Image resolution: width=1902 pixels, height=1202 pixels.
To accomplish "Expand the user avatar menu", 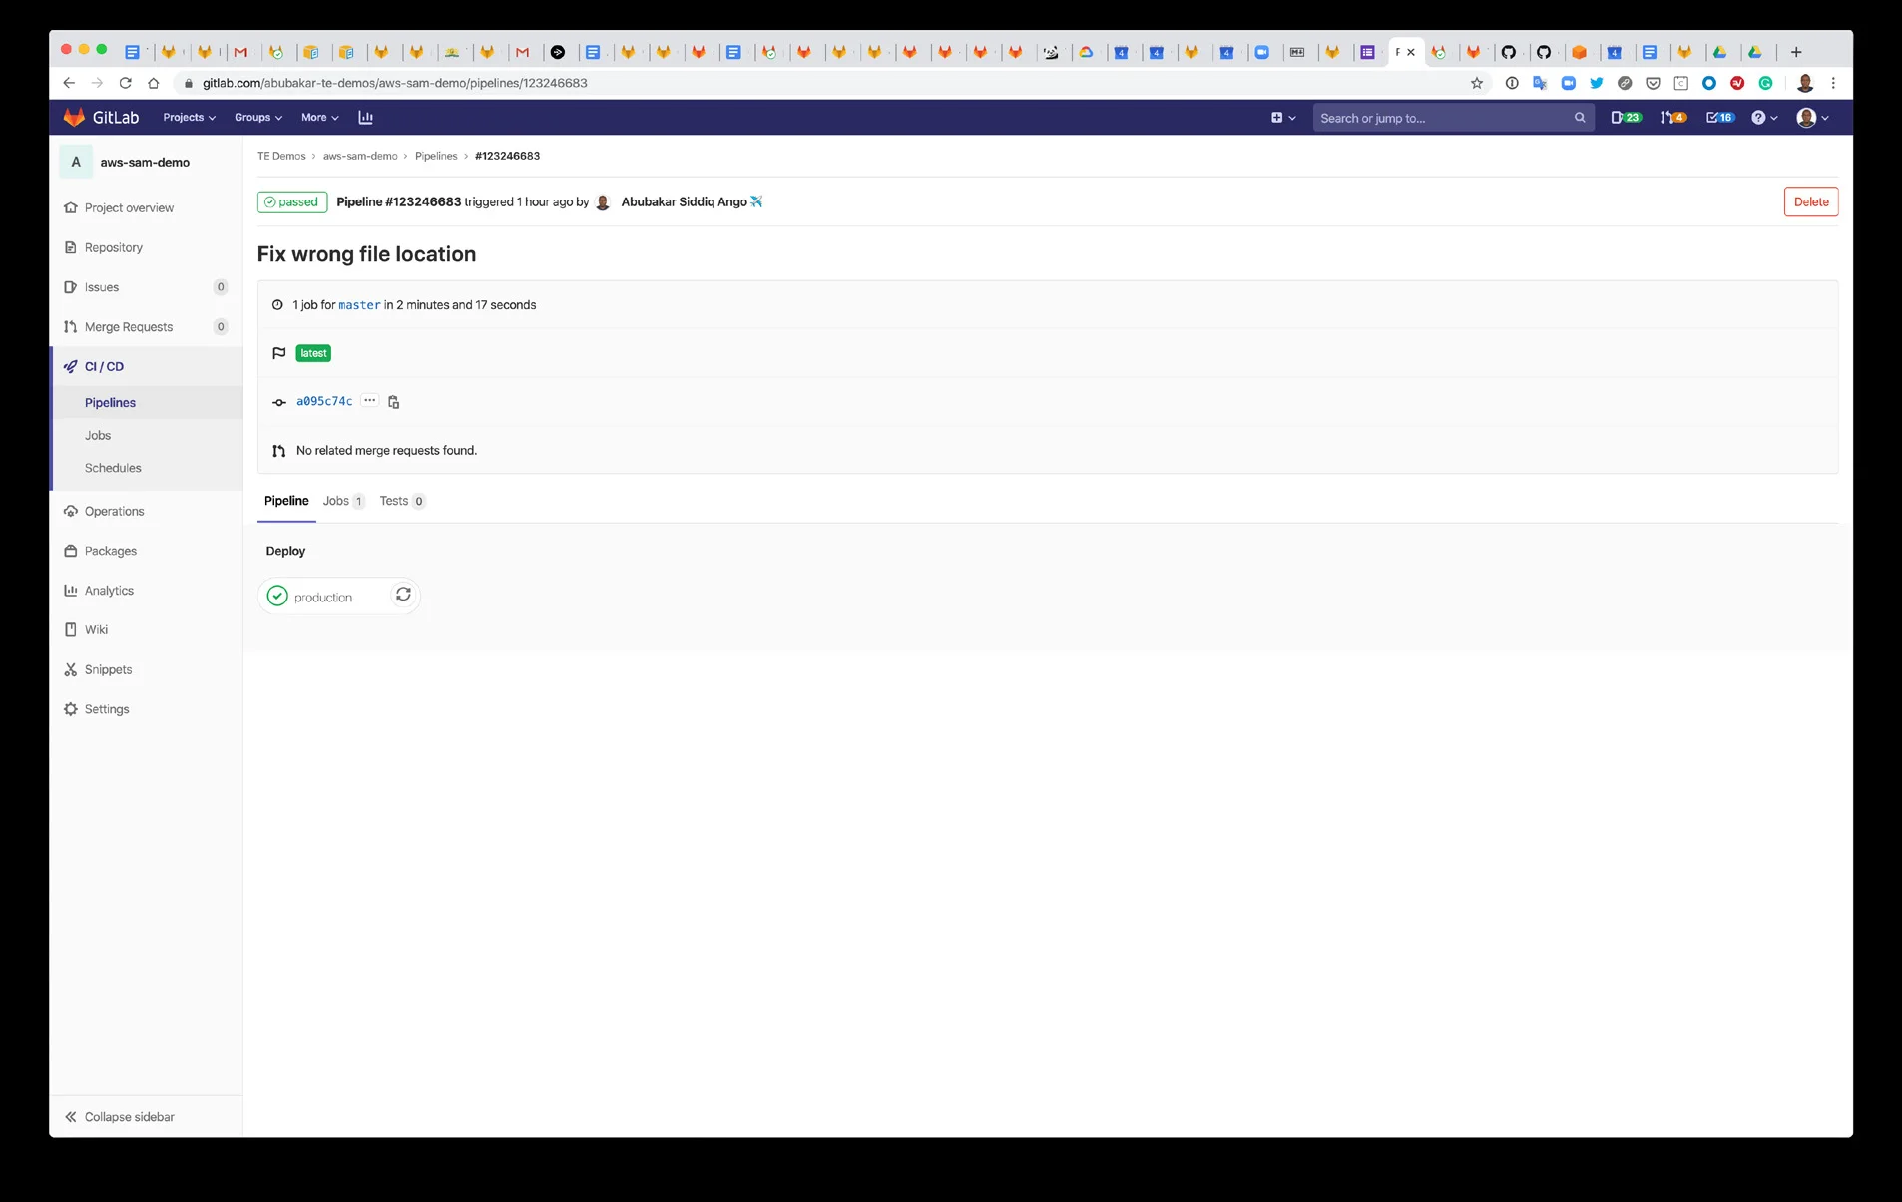I will [1812, 118].
